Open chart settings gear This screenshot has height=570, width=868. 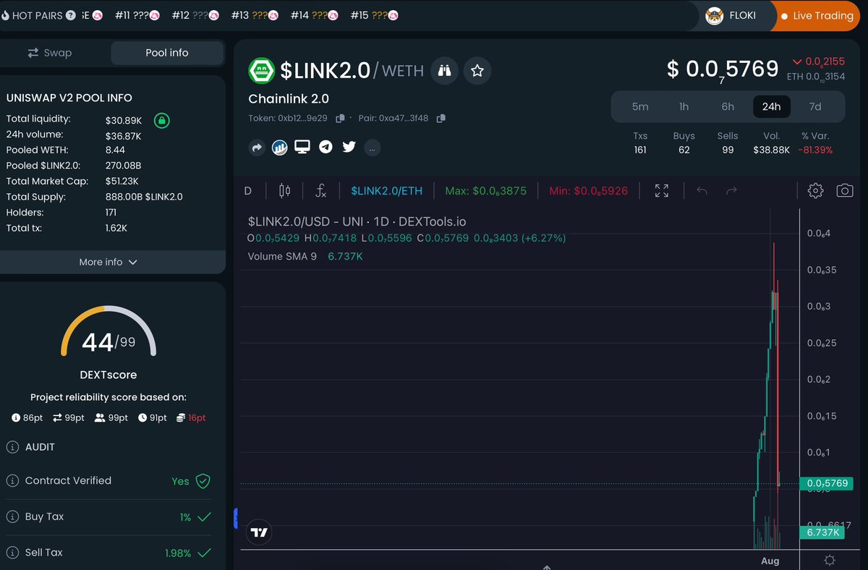(815, 191)
